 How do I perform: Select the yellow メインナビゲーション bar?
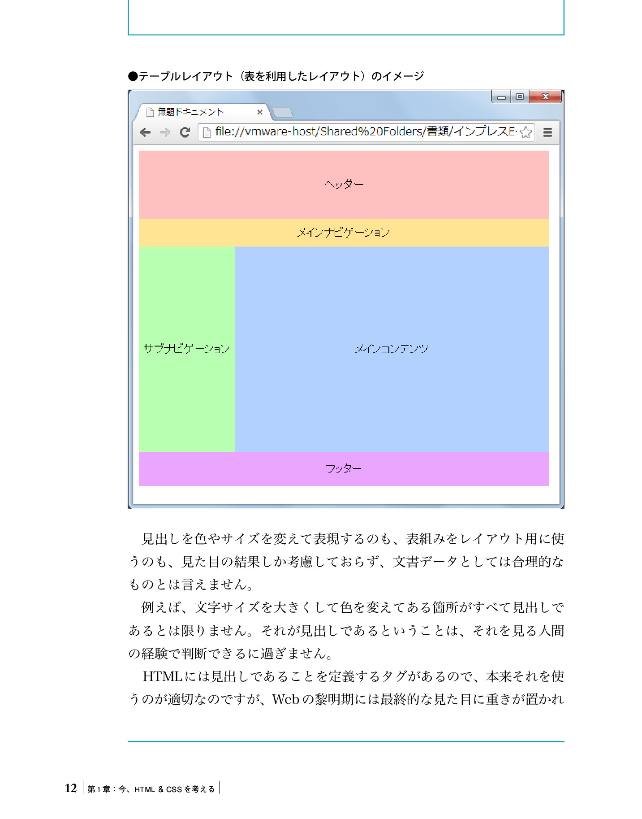click(x=344, y=232)
